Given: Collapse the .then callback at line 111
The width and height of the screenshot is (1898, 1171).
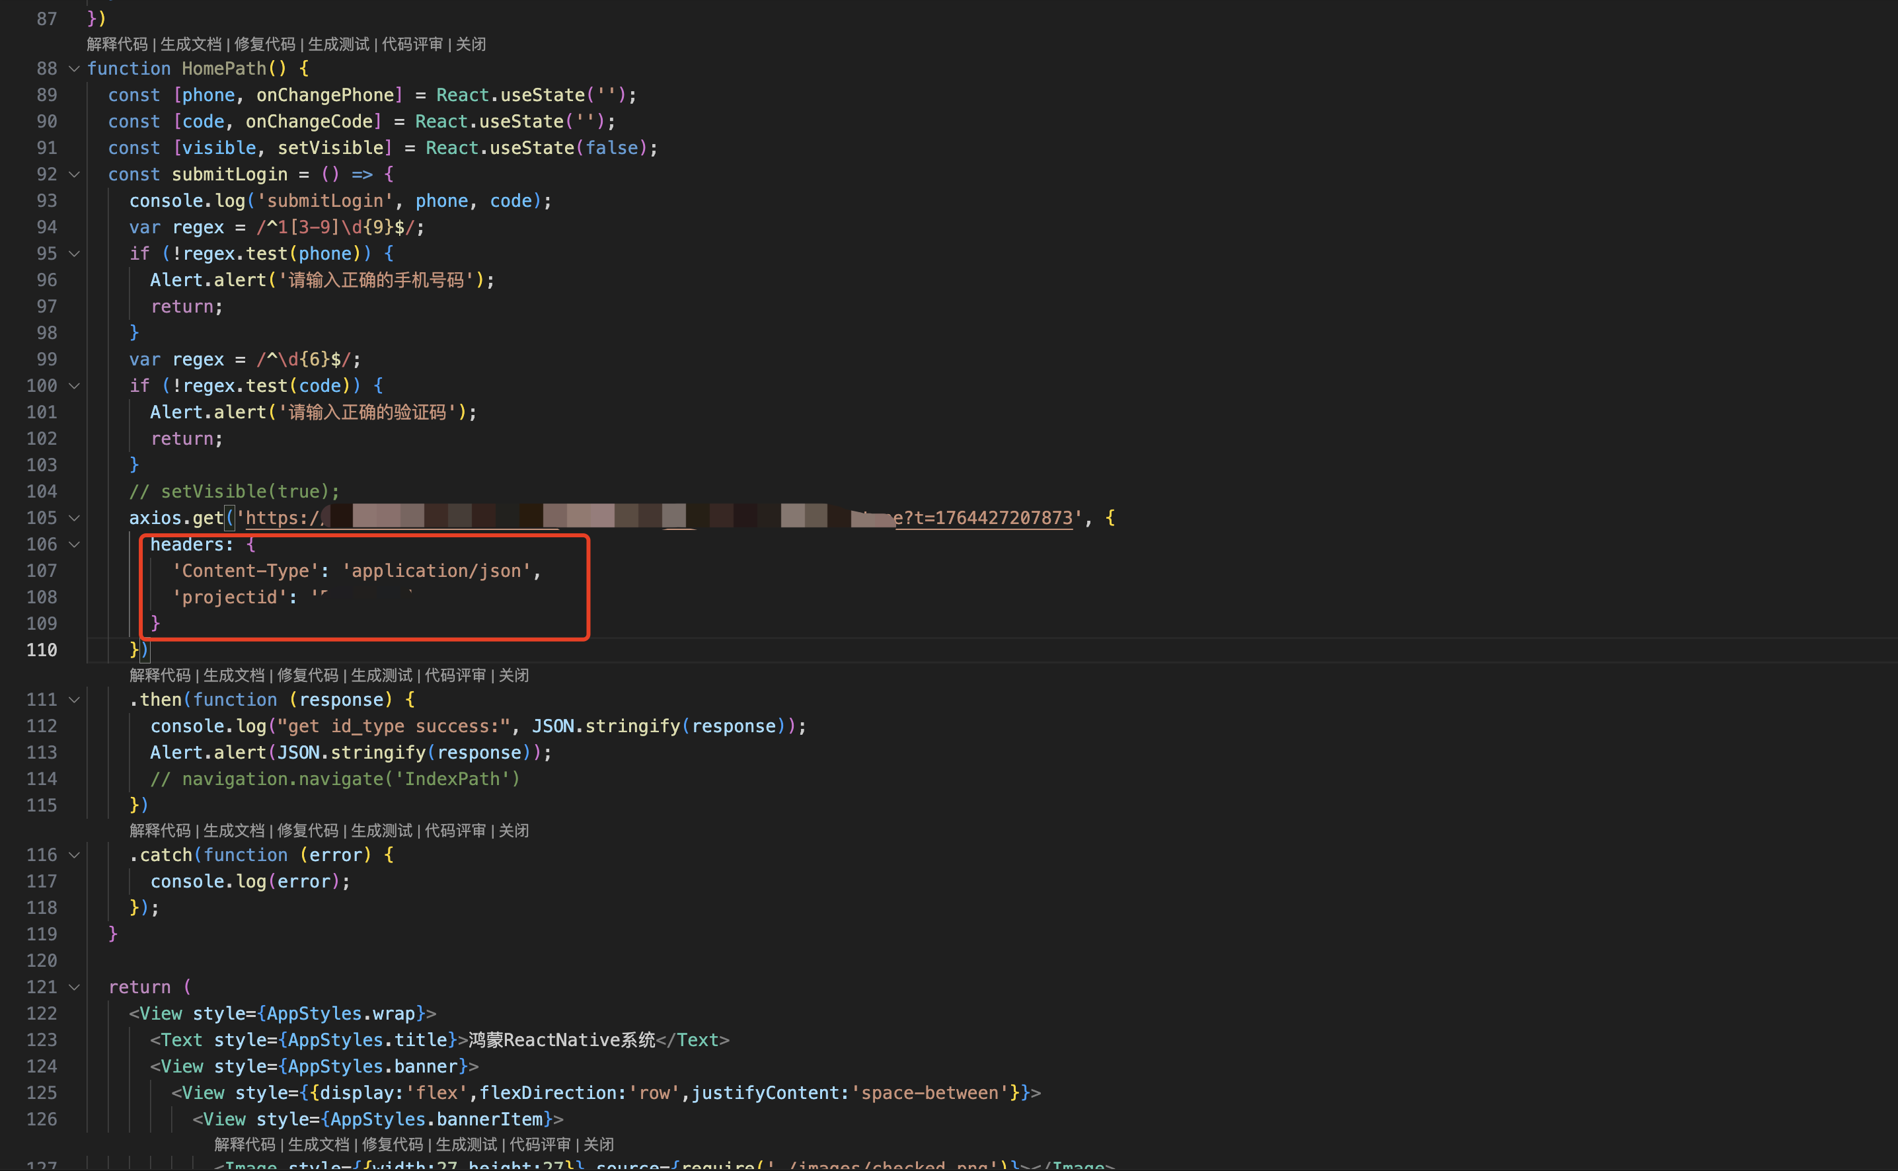Looking at the screenshot, I should (74, 700).
